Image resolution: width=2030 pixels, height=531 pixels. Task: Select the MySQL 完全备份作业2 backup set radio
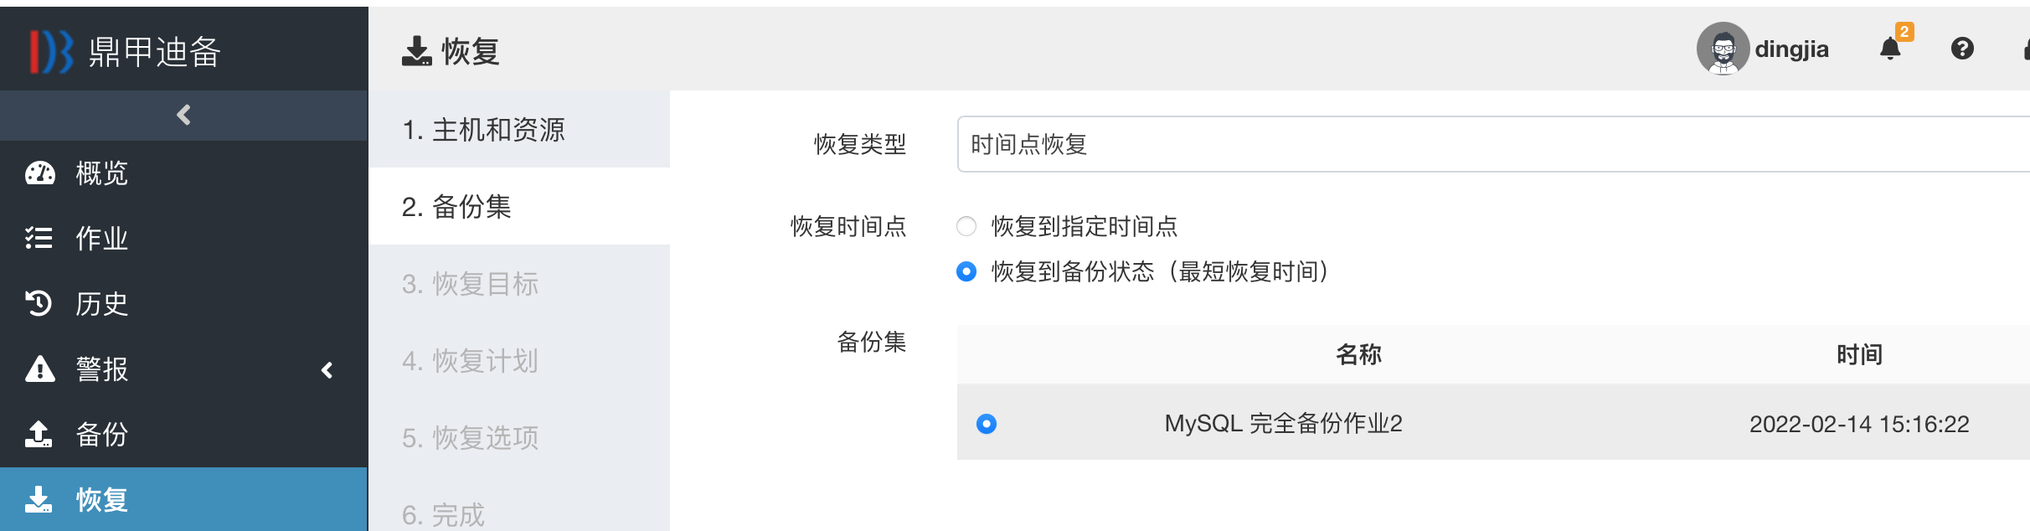pos(987,424)
